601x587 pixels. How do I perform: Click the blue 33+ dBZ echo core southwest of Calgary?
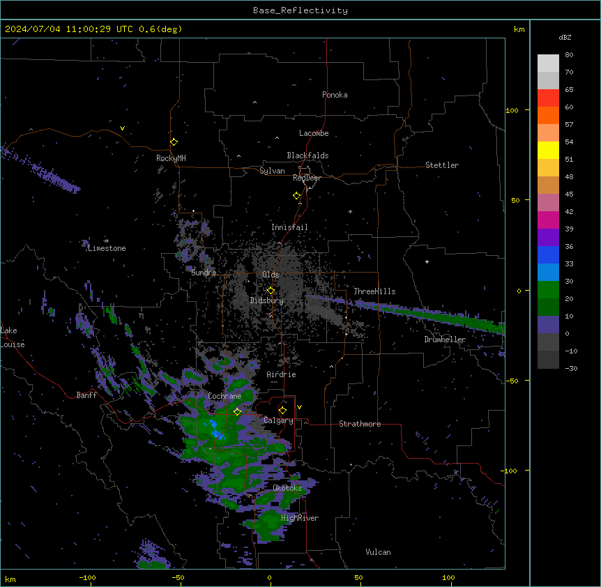(x=217, y=431)
